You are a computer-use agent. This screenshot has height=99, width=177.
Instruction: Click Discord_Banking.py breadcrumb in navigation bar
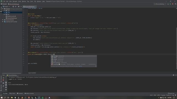pos(14,4)
